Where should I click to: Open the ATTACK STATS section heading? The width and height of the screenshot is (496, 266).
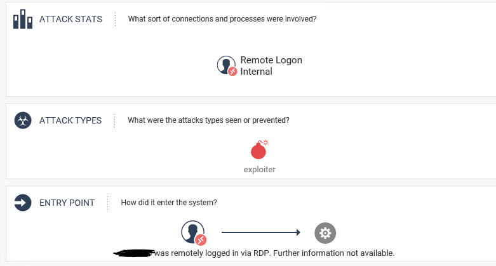point(70,19)
